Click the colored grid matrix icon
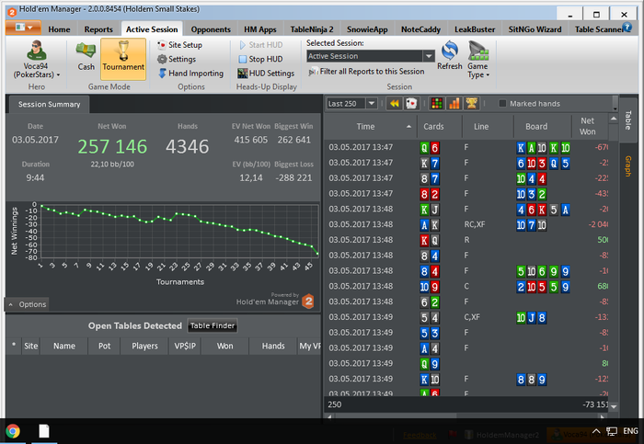The height and width of the screenshot is (444, 644). point(437,103)
